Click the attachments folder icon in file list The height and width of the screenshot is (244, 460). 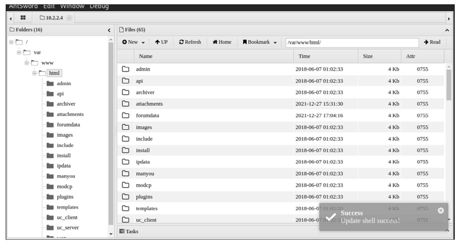pos(125,104)
